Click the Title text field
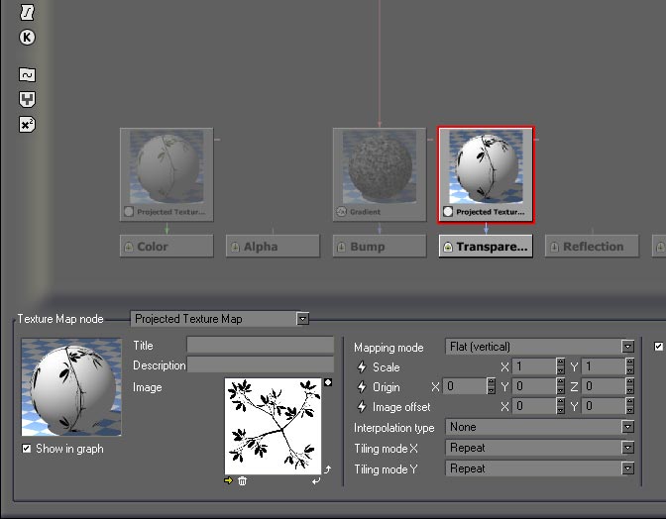The height and width of the screenshot is (519, 666). 261,345
